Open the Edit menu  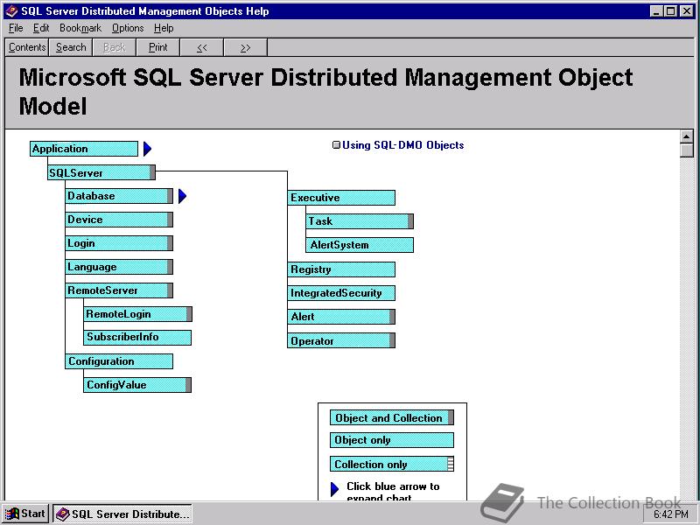[x=41, y=28]
